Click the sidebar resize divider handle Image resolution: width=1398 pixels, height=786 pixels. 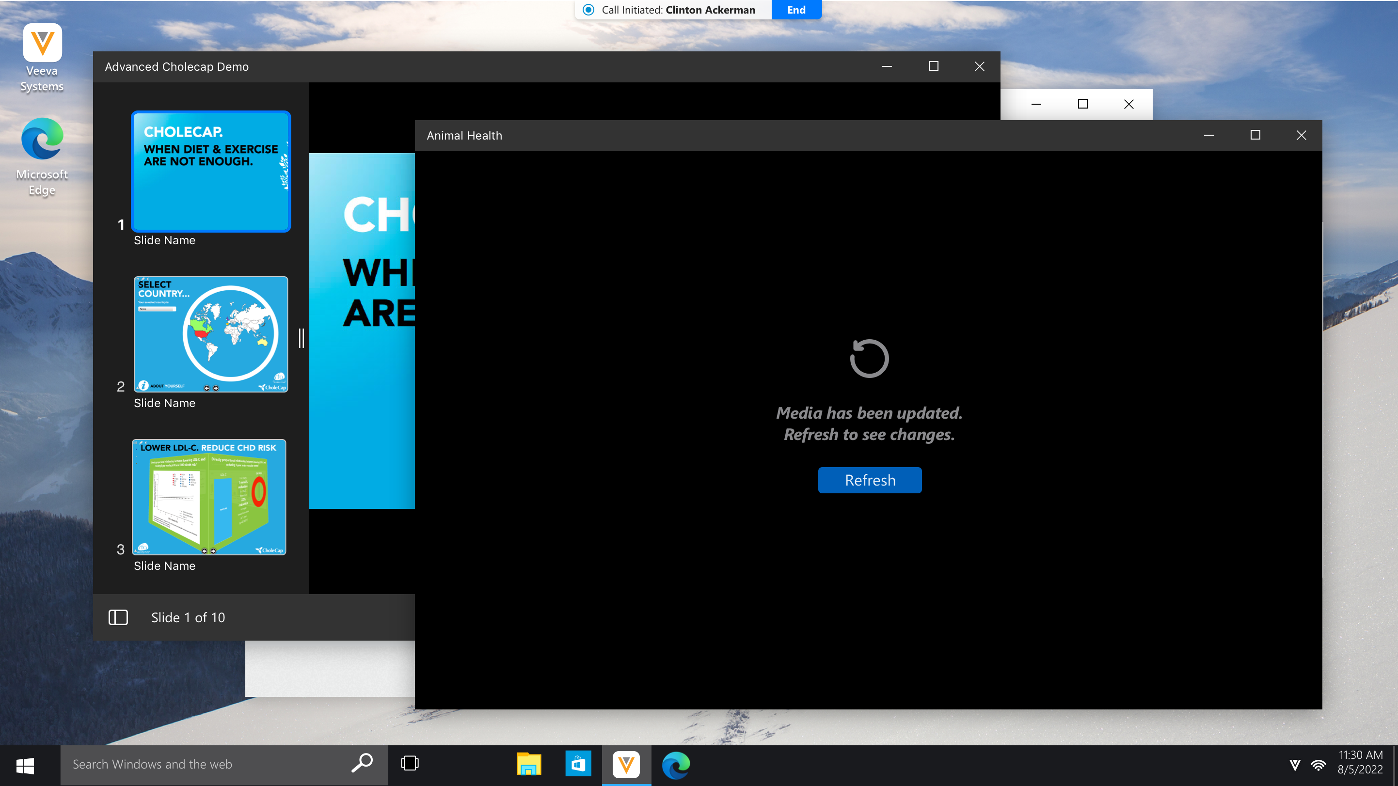[301, 338]
